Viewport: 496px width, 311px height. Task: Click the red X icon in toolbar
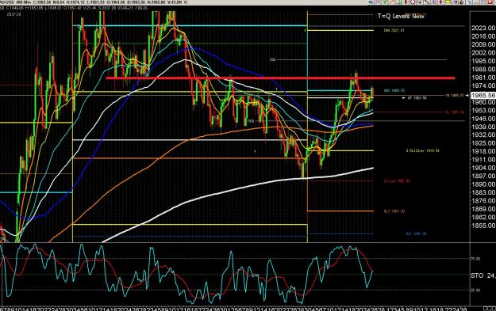[490, 2]
